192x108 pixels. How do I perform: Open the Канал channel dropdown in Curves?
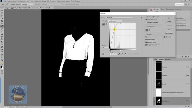pyautogui.click(x=115, y=21)
